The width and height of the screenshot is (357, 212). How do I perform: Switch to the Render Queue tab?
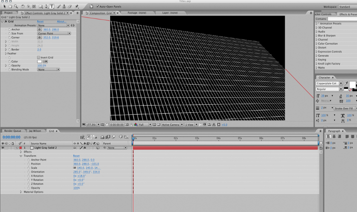[12, 131]
